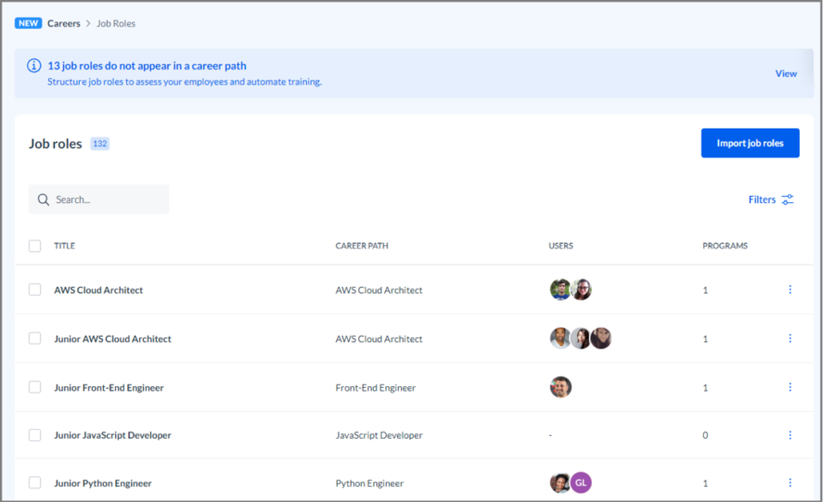Tick the Junior JavaScript Developer checkbox
This screenshot has height=502, width=823.
(x=34, y=435)
